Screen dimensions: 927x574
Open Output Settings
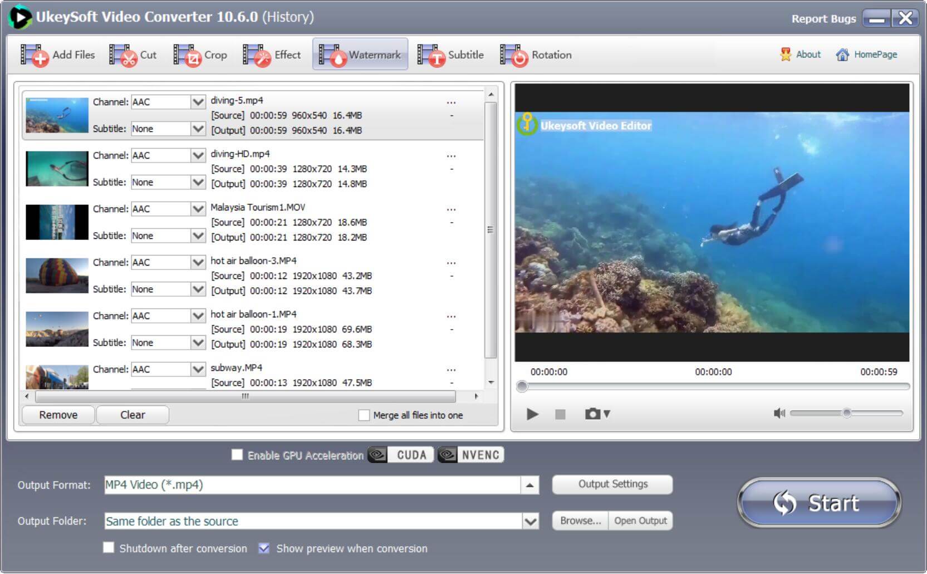point(612,484)
